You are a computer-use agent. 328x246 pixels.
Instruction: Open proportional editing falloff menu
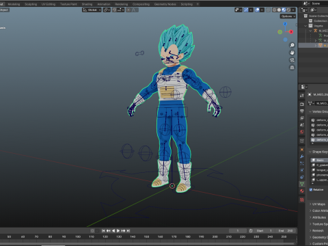click(x=135, y=10)
